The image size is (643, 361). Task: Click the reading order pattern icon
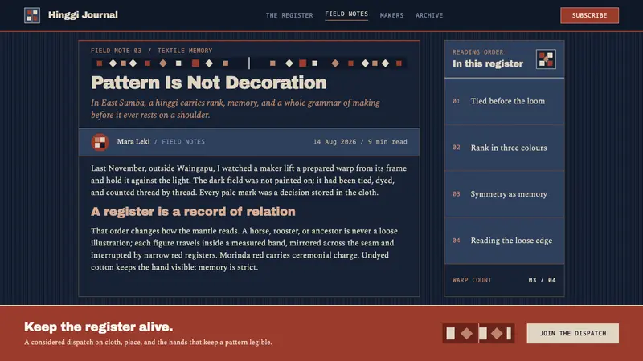click(x=546, y=59)
